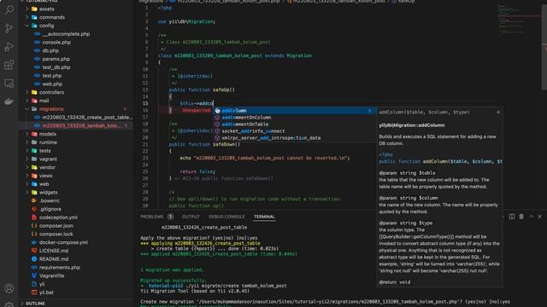Open the Extensions view
This screenshot has height=307, width=547.
click(9, 65)
